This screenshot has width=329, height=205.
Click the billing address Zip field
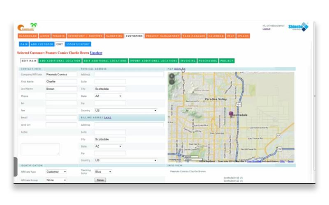pos(110,153)
